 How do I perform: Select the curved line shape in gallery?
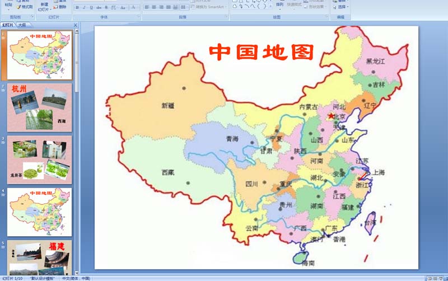[x=246, y=6]
